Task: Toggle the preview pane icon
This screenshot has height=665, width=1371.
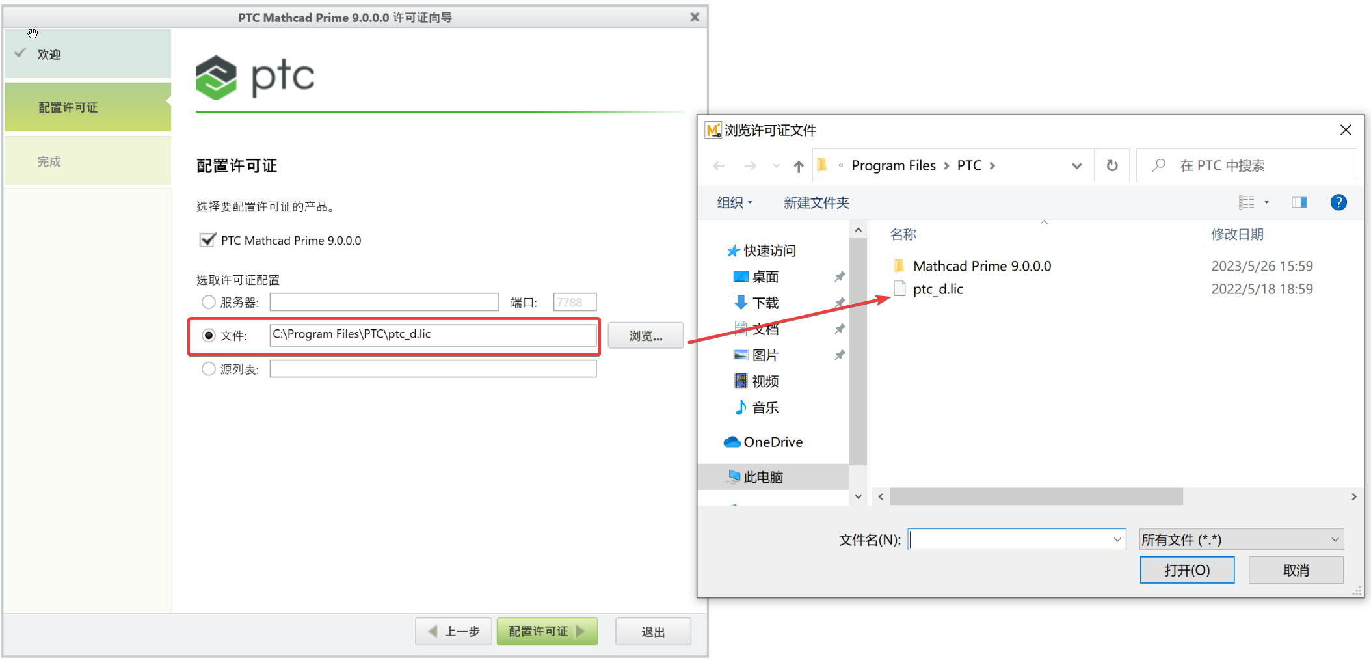Action: (1299, 202)
